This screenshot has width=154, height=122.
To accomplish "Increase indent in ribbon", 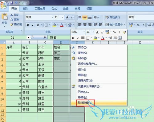I will point(101,25).
